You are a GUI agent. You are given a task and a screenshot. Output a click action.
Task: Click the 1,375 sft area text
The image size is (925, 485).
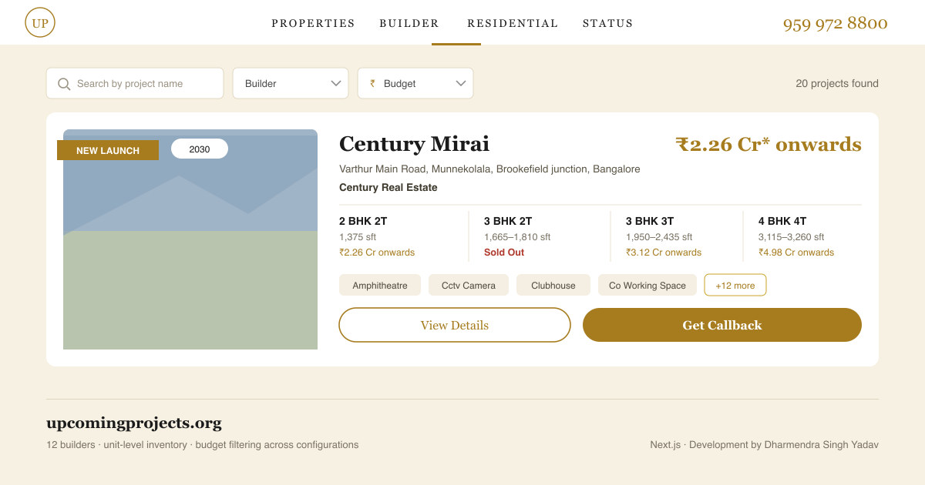(x=358, y=237)
